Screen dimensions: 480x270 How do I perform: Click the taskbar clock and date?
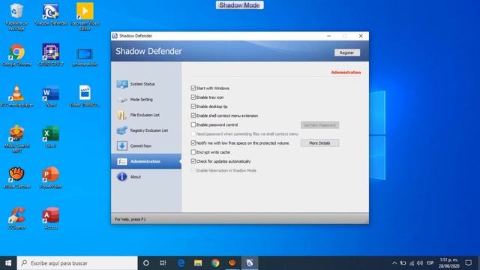[x=449, y=263]
